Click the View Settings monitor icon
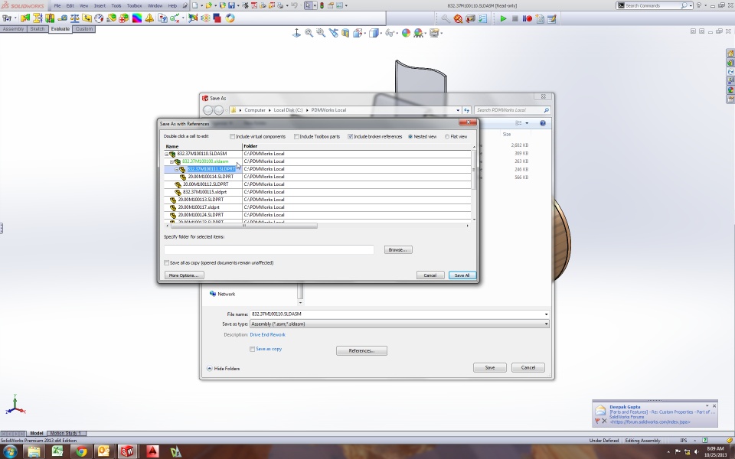The height and width of the screenshot is (459, 735). pyautogui.click(x=435, y=33)
